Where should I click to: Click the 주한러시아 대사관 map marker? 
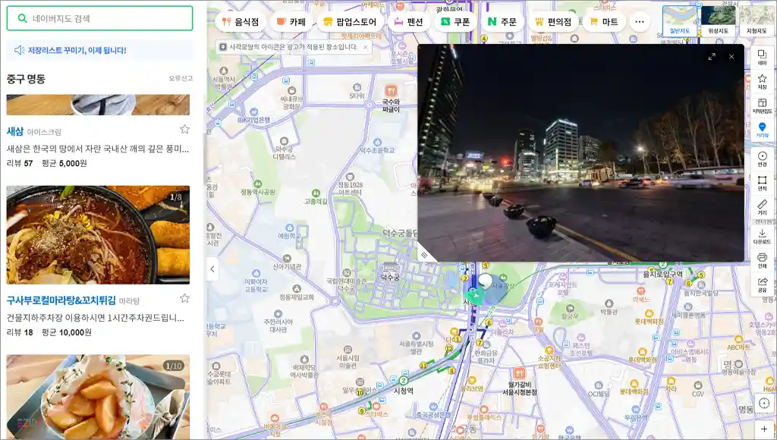(x=278, y=314)
